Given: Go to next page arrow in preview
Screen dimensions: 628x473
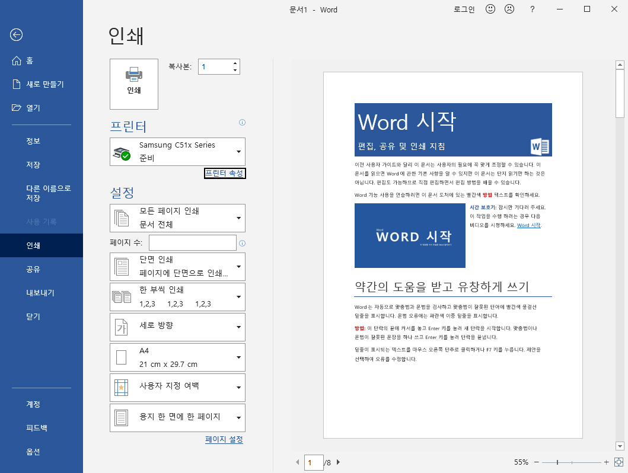Looking at the screenshot, I should [338, 462].
